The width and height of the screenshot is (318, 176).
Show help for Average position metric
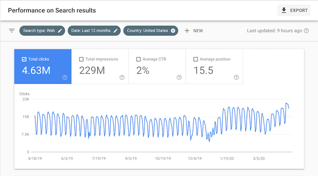[x=236, y=77]
